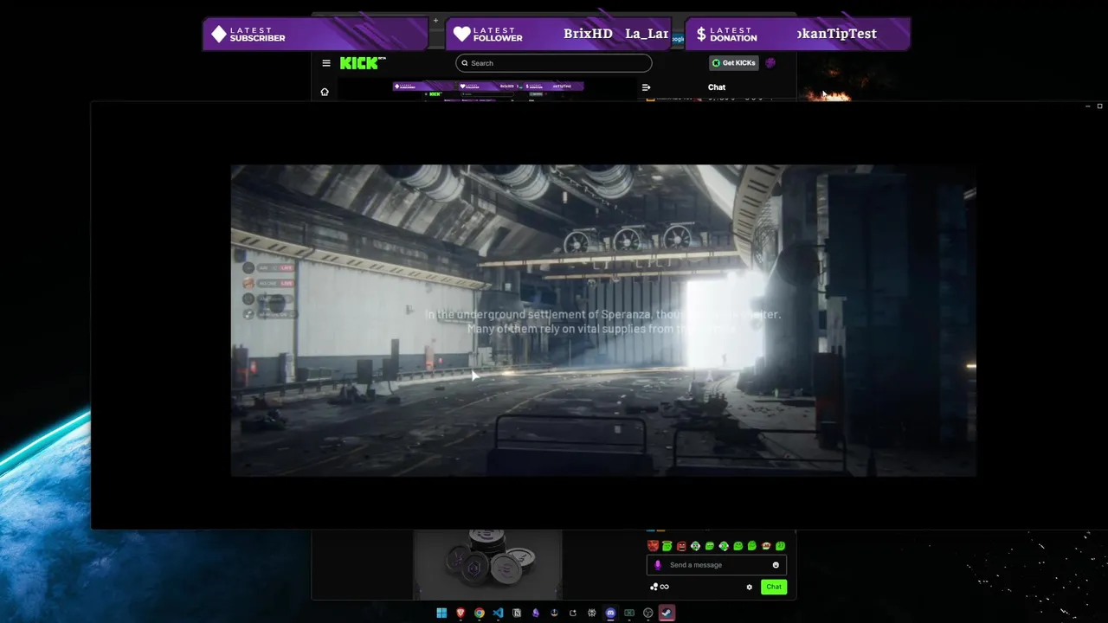Screen dimensions: 1108x623
Task: Open new browser tab with plus button
Action: click(436, 20)
